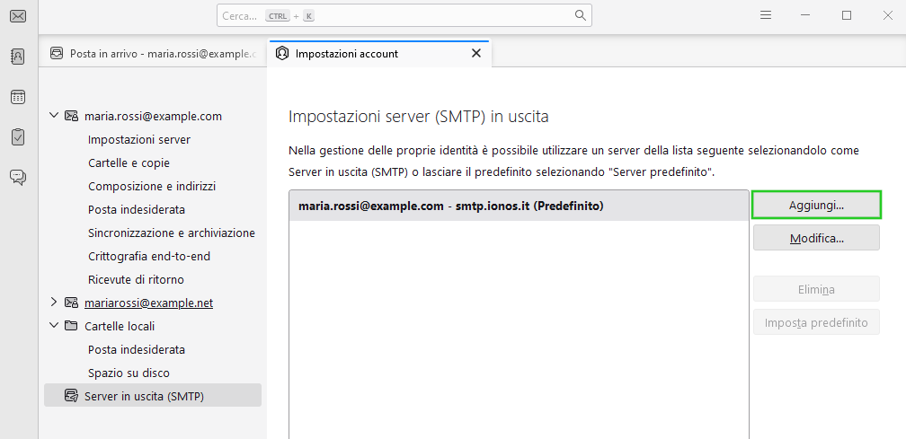Open the Calendar space icon
The image size is (906, 439).
[x=17, y=97]
